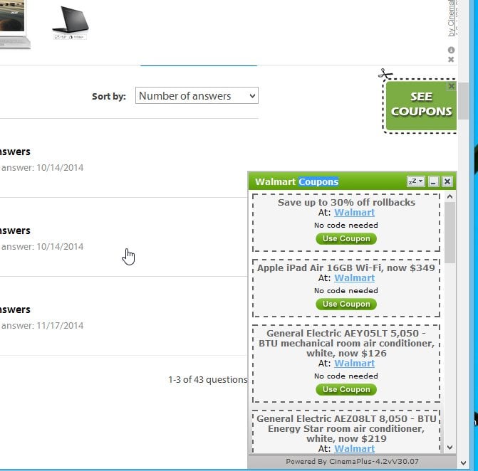This screenshot has height=471, width=478.
Task: Use Coupon for AEY05LT air conditioner
Action: (x=346, y=389)
